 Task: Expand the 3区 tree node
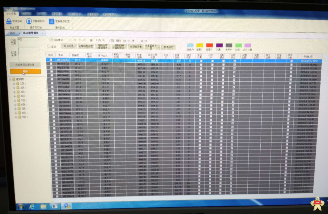pos(14,92)
